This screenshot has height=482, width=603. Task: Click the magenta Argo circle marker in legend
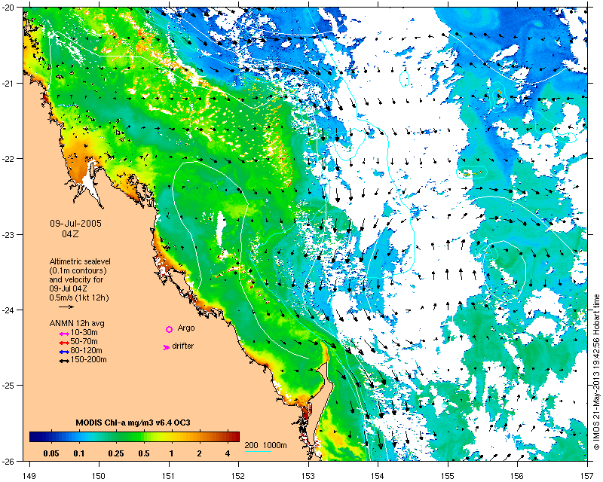pos(169,329)
